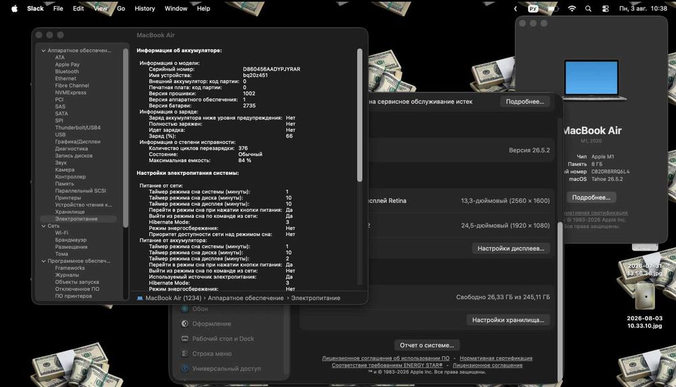Screen dimensions: 676x387
Task: Select USB in sidebar
Action: [60, 134]
